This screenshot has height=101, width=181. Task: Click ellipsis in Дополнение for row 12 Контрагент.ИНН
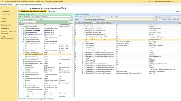pyautogui.click(x=117, y=47)
